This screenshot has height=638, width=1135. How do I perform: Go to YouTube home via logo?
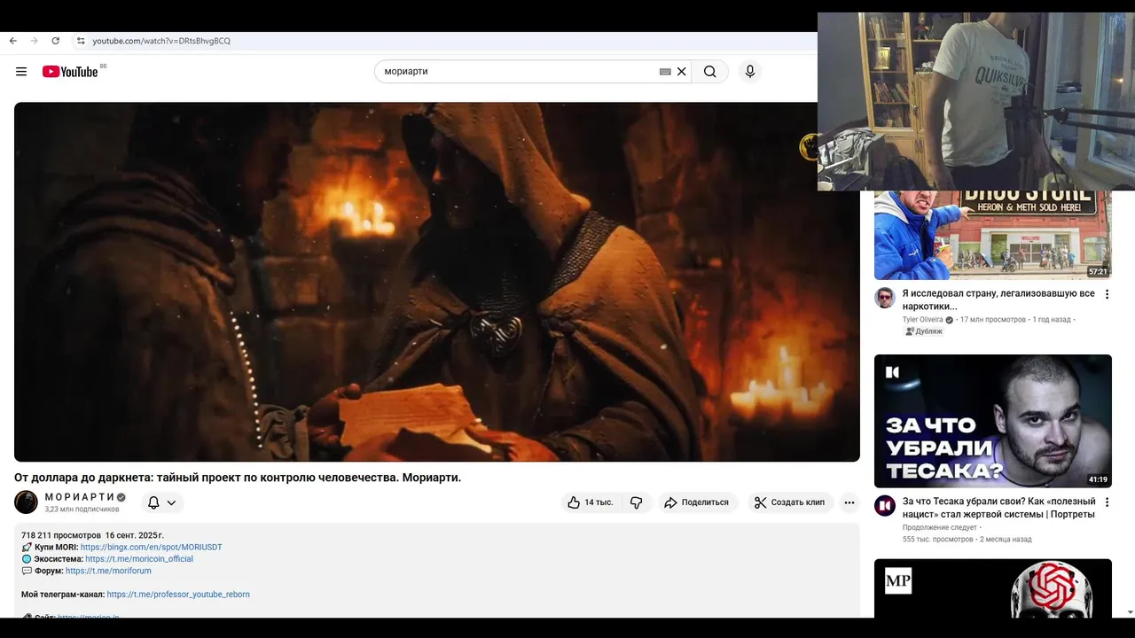coord(70,72)
